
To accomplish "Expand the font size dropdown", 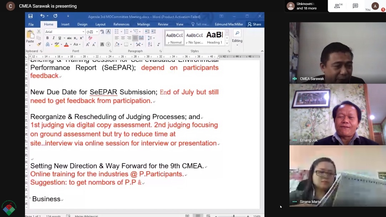I will pos(97,32).
